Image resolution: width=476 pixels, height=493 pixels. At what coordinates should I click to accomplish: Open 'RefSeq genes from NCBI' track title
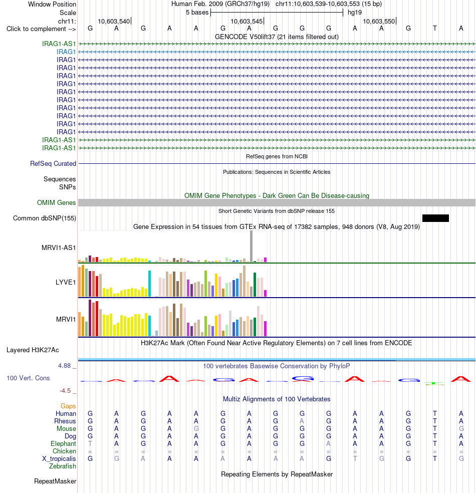[277, 156]
